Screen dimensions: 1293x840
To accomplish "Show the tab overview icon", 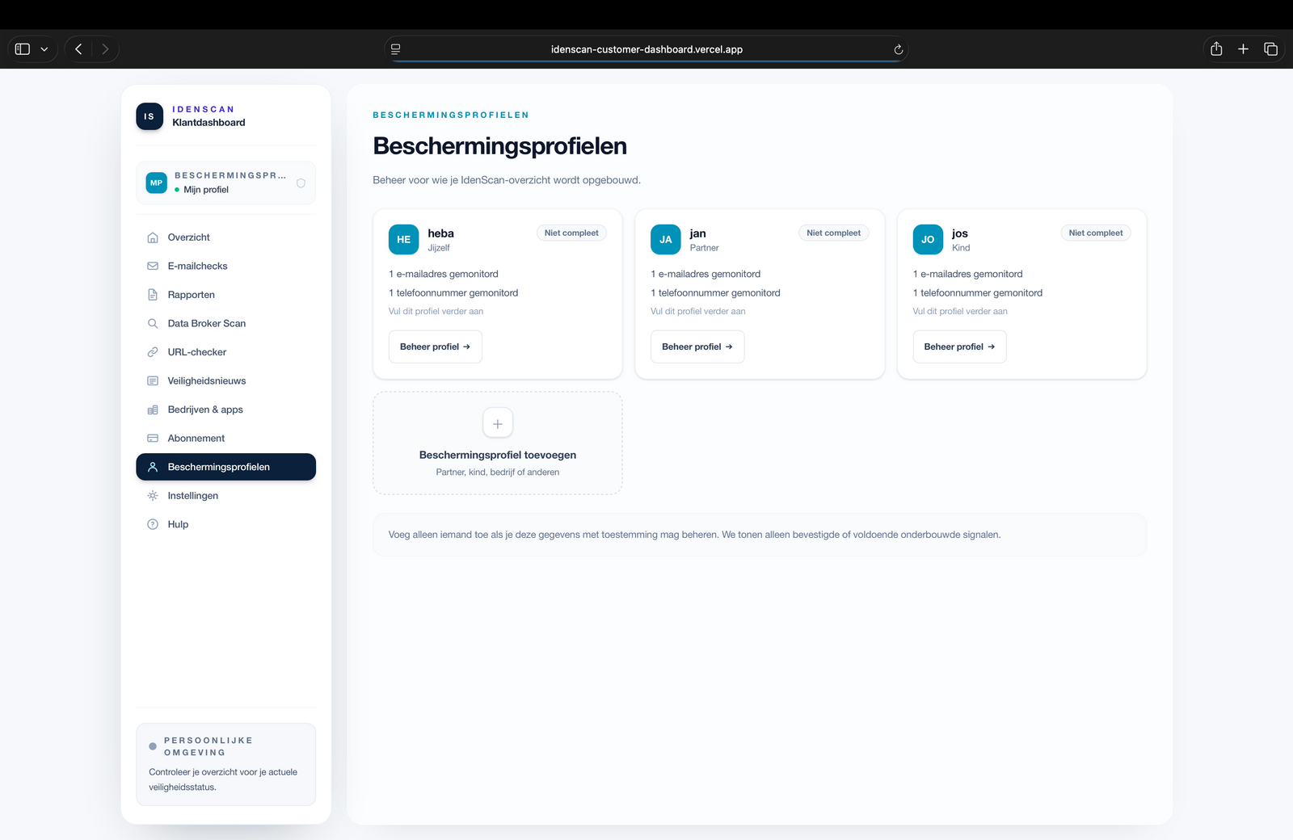I will click(1270, 49).
